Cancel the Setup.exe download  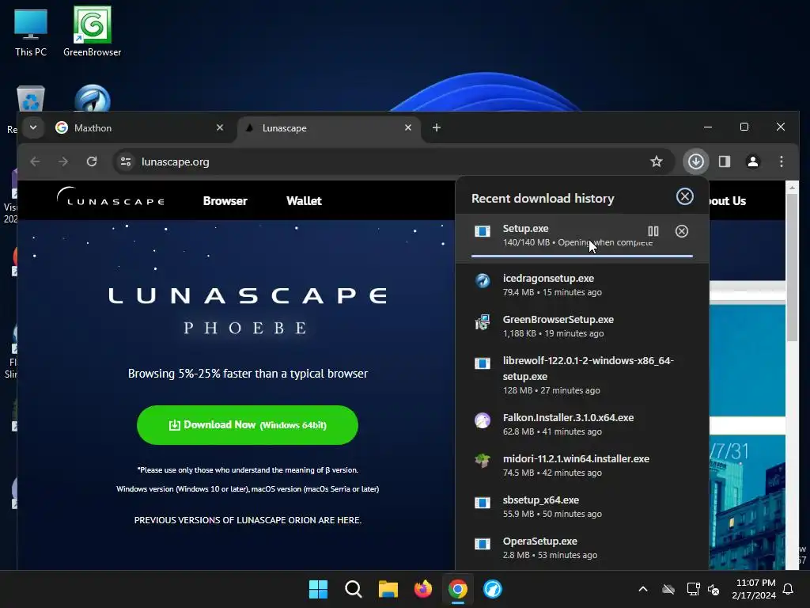click(x=681, y=231)
